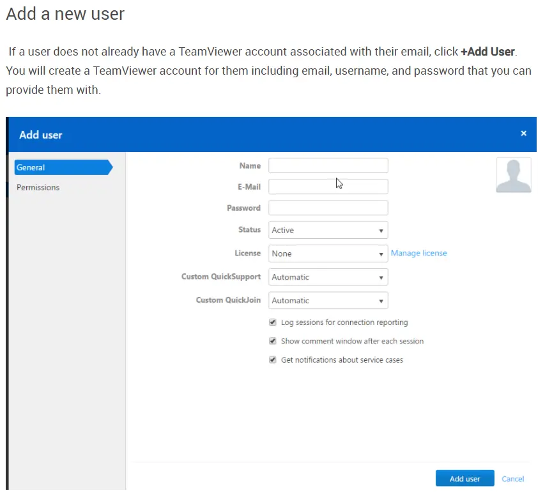Viewport: 552px width, 500px height.
Task: Focus the Name input field
Action: (328, 166)
